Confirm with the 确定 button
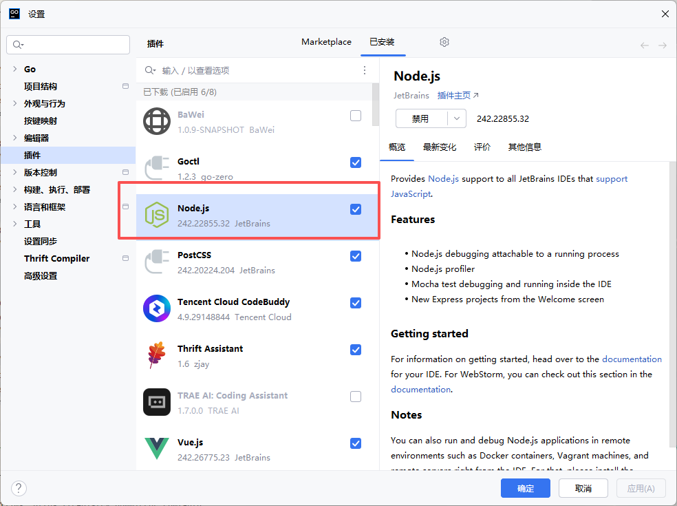 click(x=526, y=488)
